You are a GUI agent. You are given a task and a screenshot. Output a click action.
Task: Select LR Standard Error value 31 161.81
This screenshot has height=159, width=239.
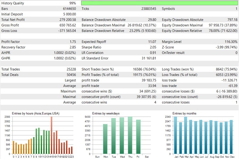(149, 58)
